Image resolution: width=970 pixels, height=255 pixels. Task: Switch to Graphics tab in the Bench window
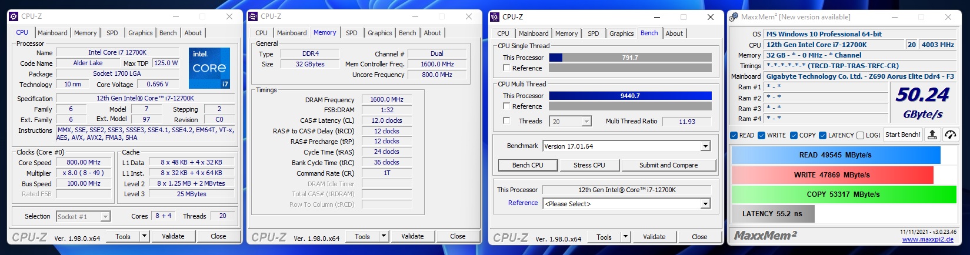click(621, 33)
